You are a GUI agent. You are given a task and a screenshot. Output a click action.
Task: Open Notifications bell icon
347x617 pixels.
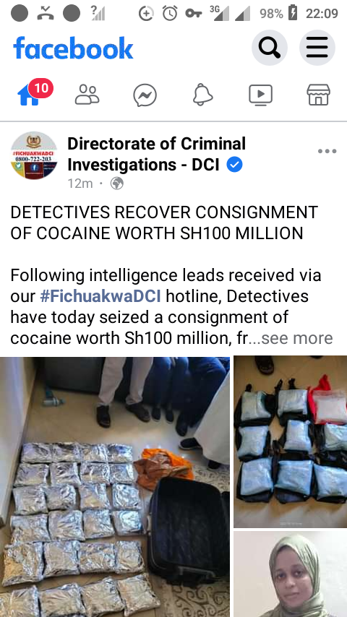[203, 95]
